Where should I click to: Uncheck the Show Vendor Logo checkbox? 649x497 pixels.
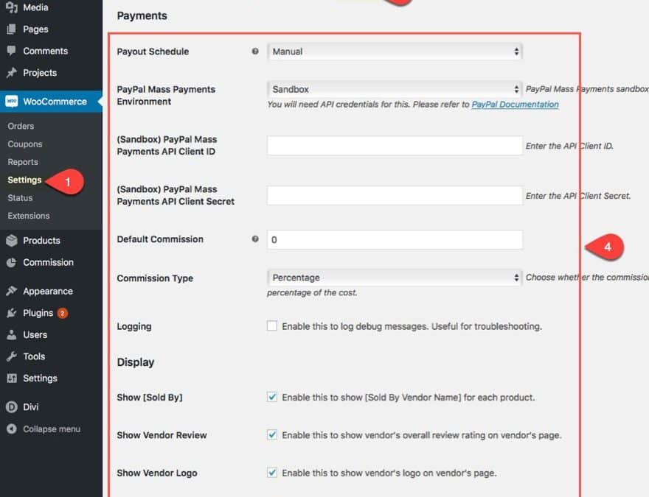click(x=272, y=473)
